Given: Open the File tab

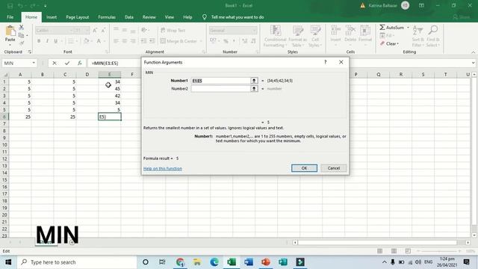Looking at the screenshot, I should coord(10,17).
